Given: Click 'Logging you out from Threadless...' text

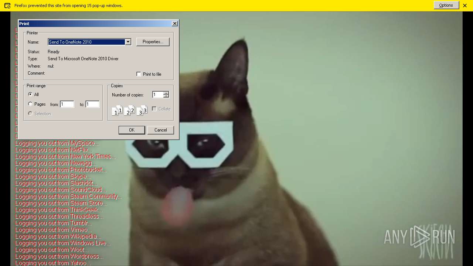Looking at the screenshot, I should [59, 216].
